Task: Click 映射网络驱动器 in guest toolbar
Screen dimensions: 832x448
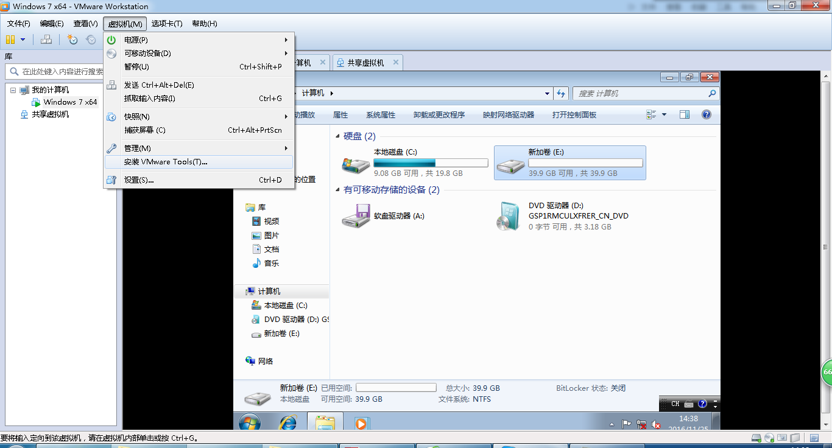Action: pyautogui.click(x=509, y=114)
